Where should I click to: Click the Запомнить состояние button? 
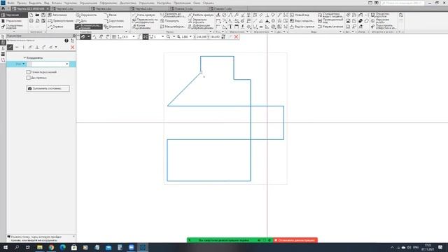pos(48,89)
